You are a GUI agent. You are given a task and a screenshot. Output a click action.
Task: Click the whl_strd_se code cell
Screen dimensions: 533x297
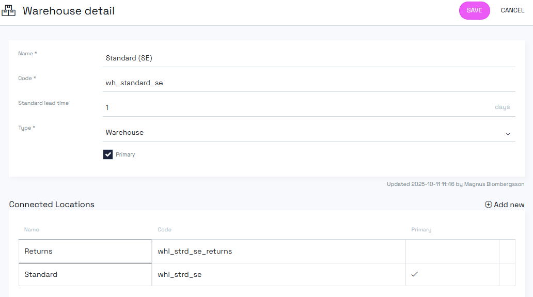click(x=279, y=275)
